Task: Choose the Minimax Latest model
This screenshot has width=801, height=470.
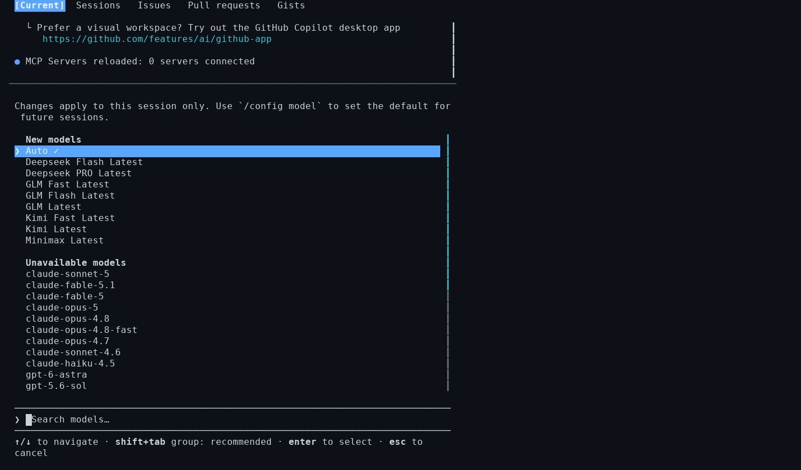Action: (x=65, y=241)
